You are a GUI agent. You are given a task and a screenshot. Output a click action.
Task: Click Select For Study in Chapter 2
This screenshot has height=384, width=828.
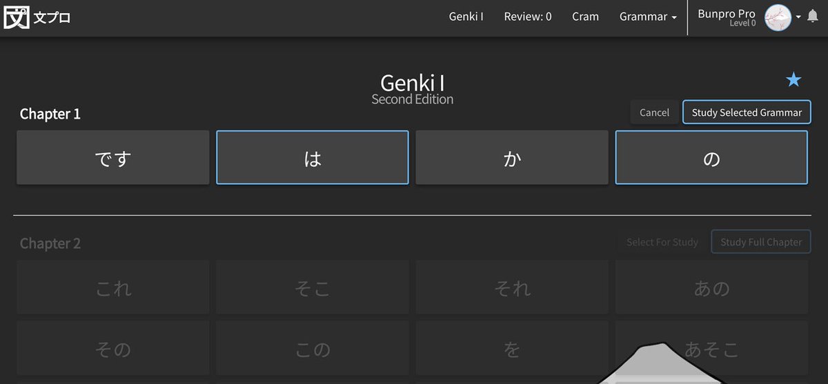coord(662,242)
